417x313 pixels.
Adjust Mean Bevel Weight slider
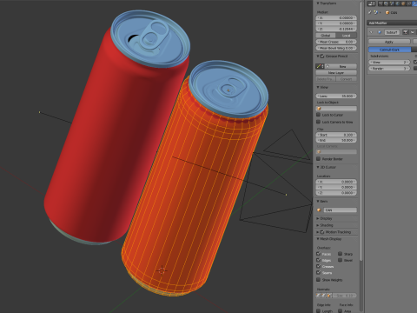pyautogui.click(x=336, y=48)
